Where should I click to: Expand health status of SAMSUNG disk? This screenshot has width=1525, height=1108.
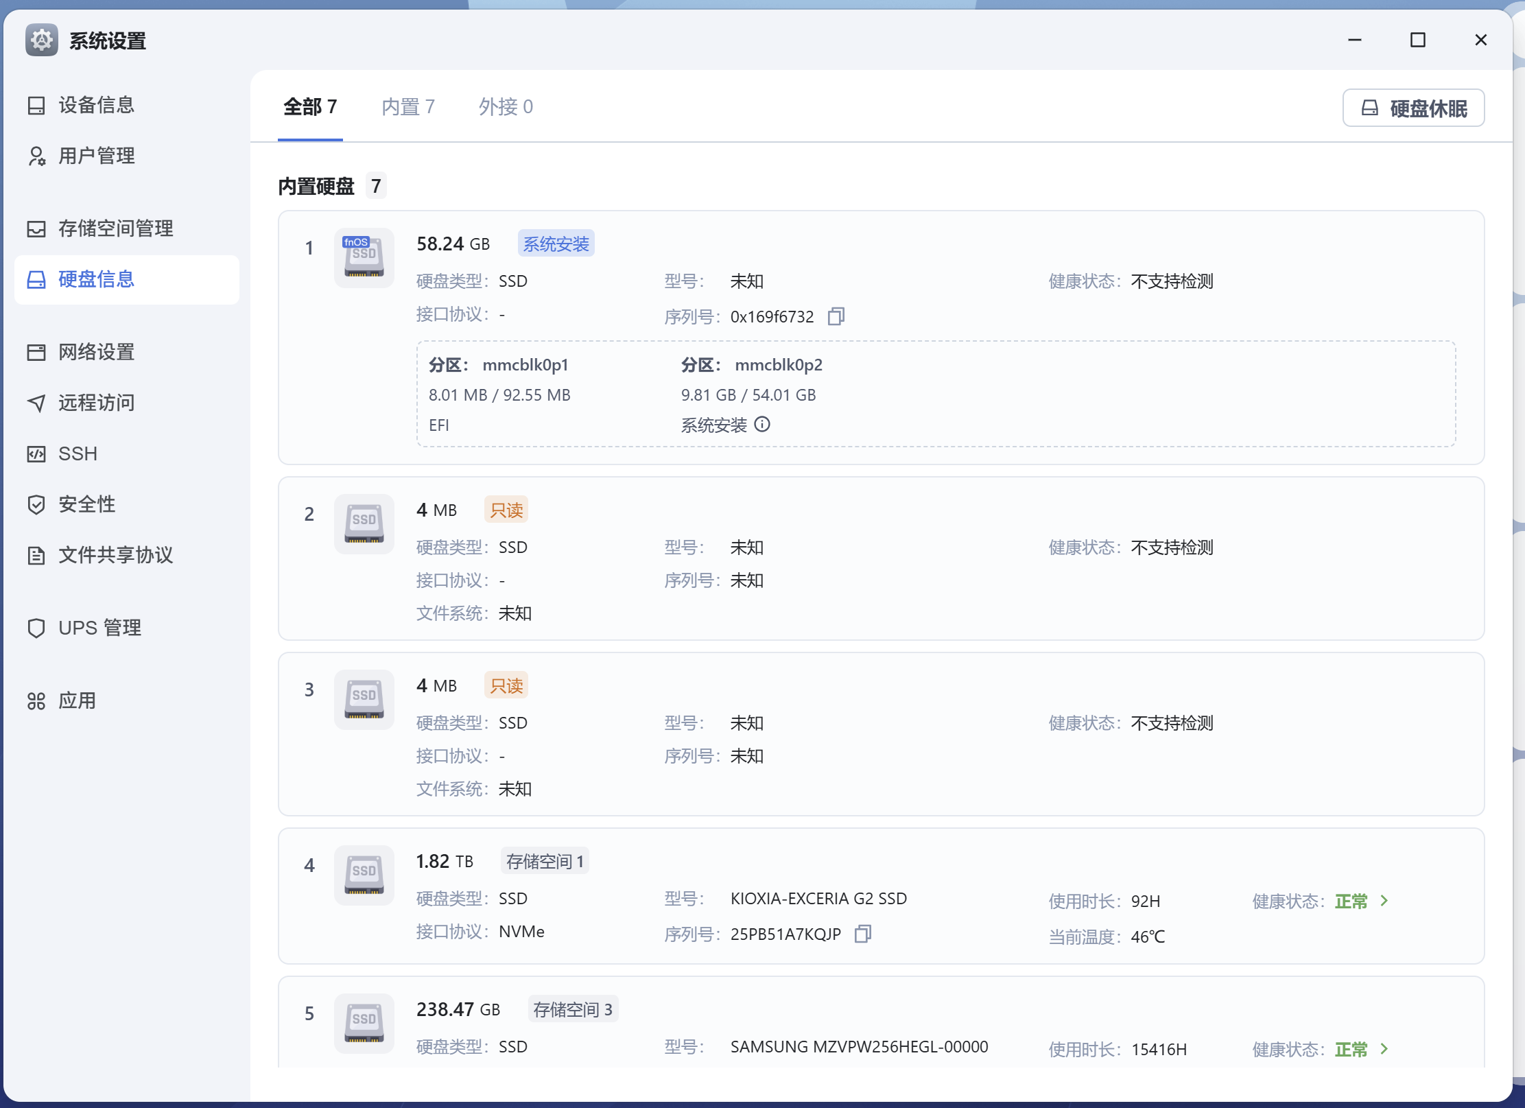pyautogui.click(x=1384, y=1049)
